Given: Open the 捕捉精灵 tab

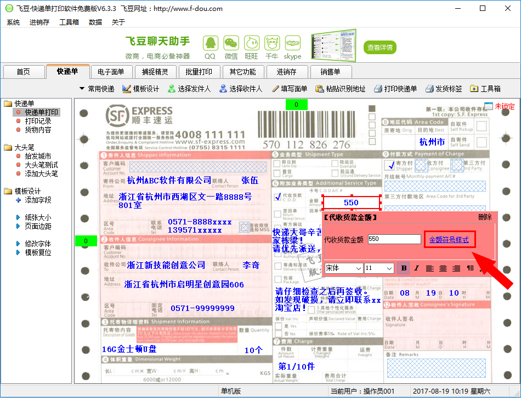Looking at the screenshot, I should (155, 72).
